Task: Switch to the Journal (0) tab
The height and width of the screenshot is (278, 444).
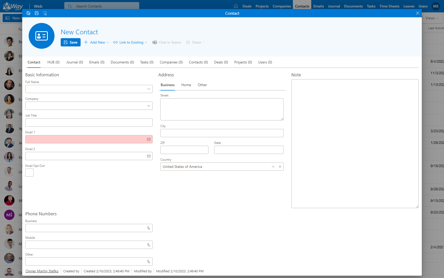Action: point(75,62)
